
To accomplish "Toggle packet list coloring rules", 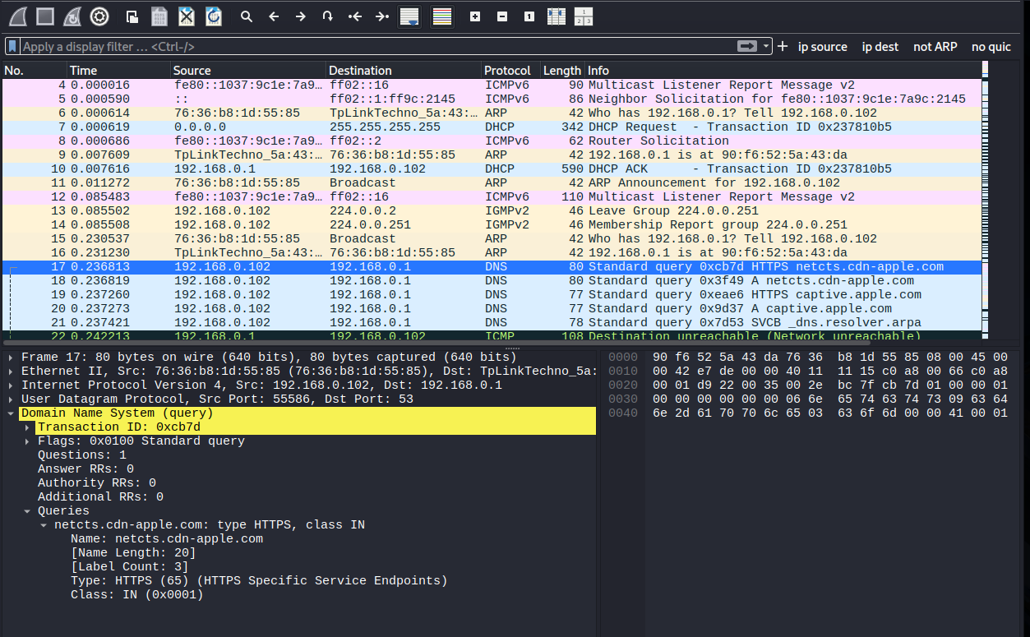I will (x=441, y=16).
